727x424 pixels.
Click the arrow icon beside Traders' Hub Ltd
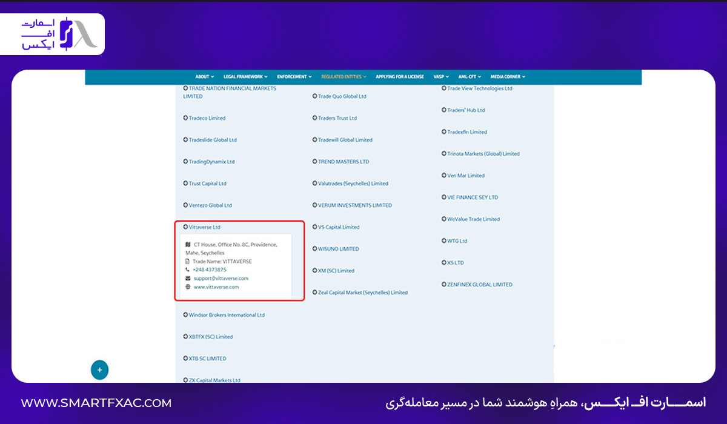444,110
